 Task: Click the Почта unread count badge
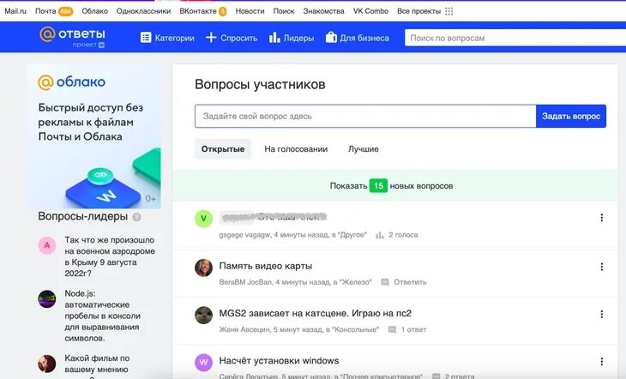click(65, 11)
